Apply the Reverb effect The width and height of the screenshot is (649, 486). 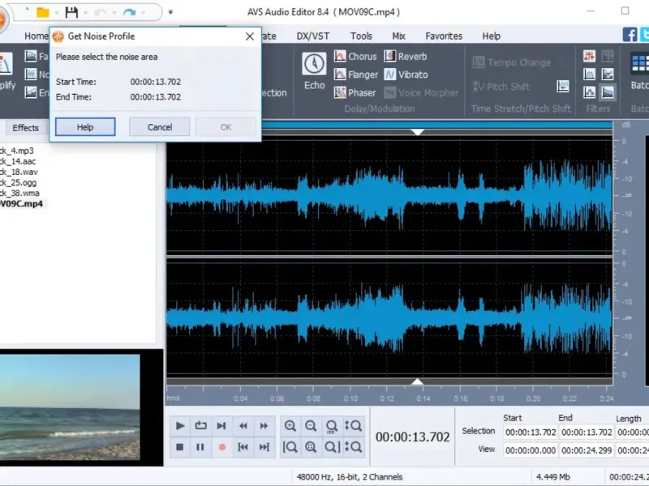tap(405, 57)
